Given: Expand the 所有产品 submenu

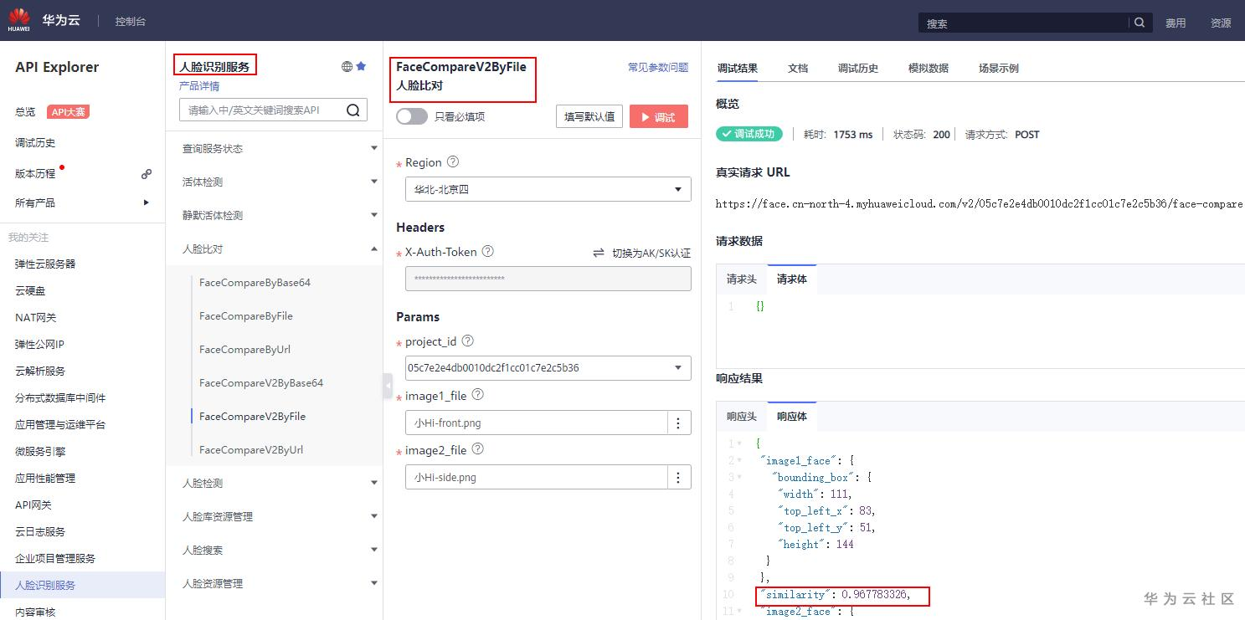Looking at the screenshot, I should pos(147,202).
